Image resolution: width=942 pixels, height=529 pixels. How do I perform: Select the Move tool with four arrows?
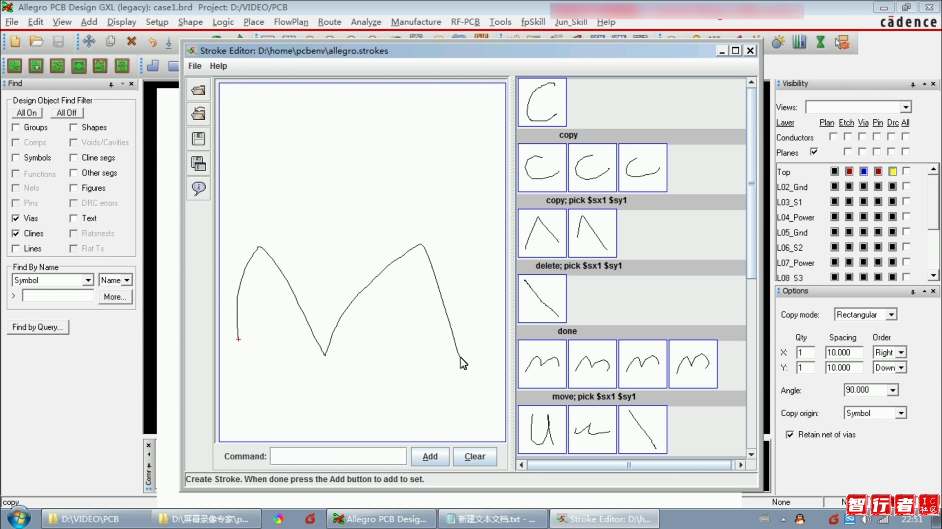89,42
